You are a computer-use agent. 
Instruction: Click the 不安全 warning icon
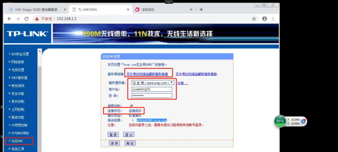[x=37, y=19]
